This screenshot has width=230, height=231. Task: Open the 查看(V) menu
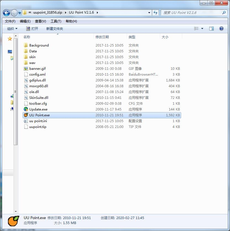tap(40, 21)
